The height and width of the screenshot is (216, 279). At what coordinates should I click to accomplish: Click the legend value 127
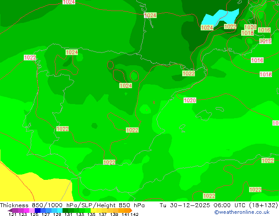pos(46,214)
